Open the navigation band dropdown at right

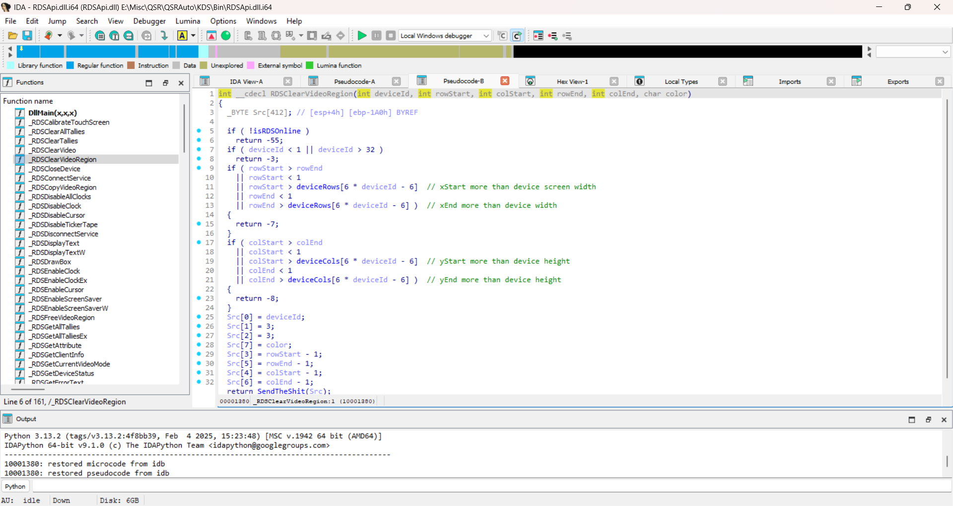945,52
